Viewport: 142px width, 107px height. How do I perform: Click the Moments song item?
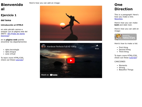click(x=123, y=66)
